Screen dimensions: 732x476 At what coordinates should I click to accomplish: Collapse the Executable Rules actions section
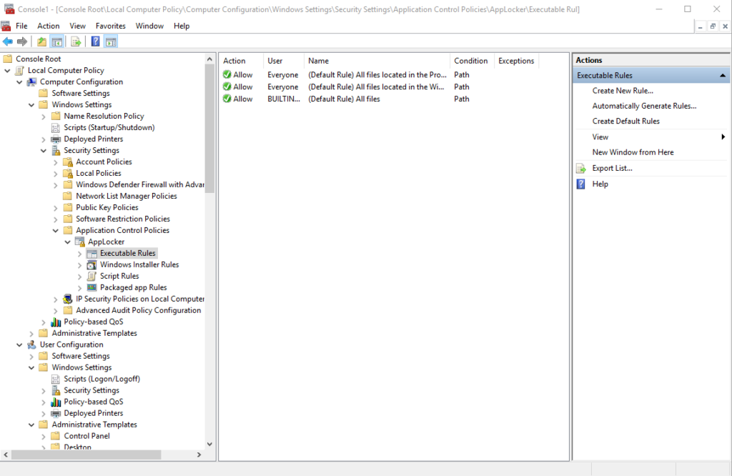tap(723, 76)
